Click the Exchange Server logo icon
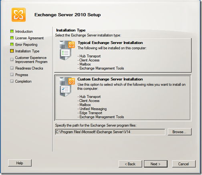202x175 pixels. 18,15
